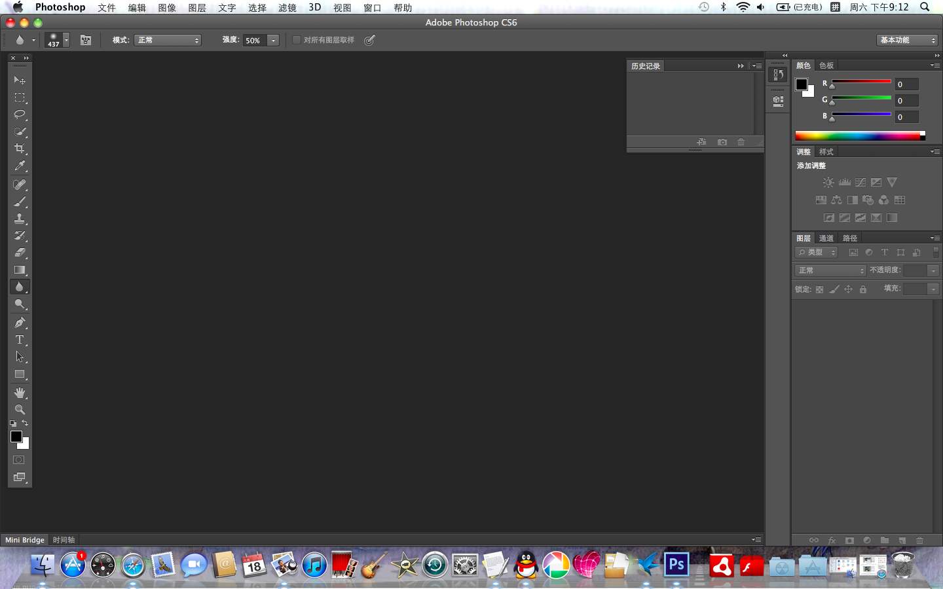Open the 时间轴 timeline panel
Screen dimensions: 943x589
(64, 540)
